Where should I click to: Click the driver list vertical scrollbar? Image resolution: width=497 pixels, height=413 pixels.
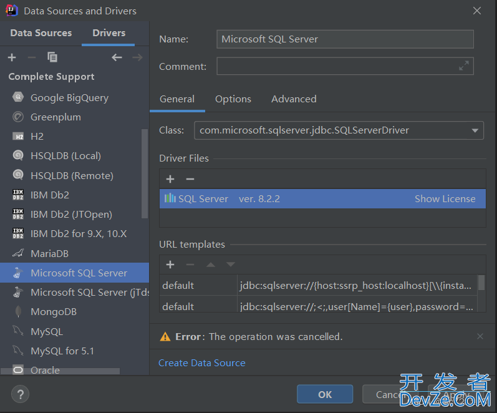(145, 173)
